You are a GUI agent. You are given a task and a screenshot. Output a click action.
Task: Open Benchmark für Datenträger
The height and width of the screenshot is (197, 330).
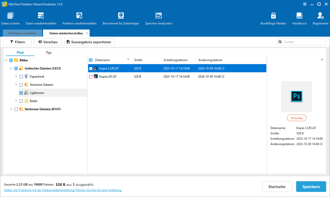[121, 19]
